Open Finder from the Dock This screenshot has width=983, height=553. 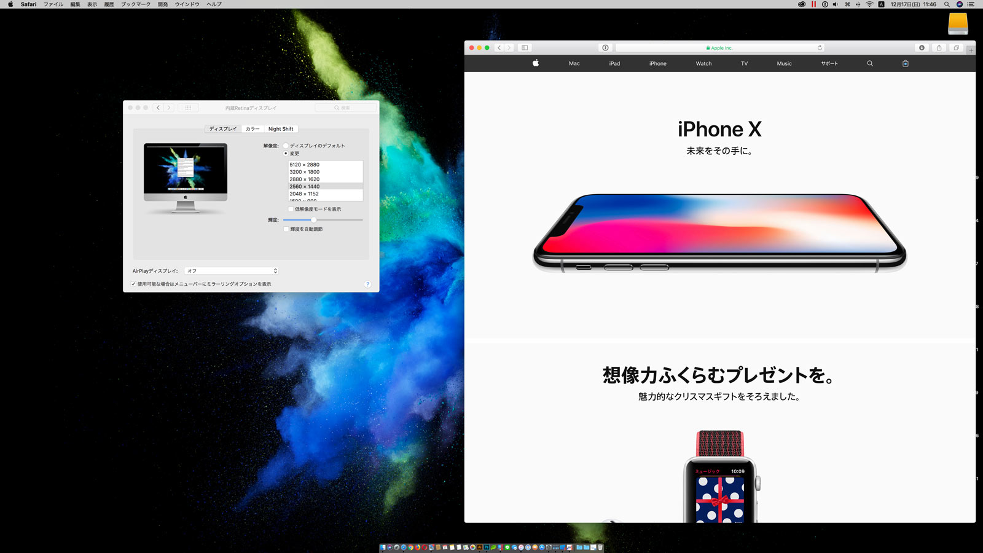pyautogui.click(x=383, y=547)
